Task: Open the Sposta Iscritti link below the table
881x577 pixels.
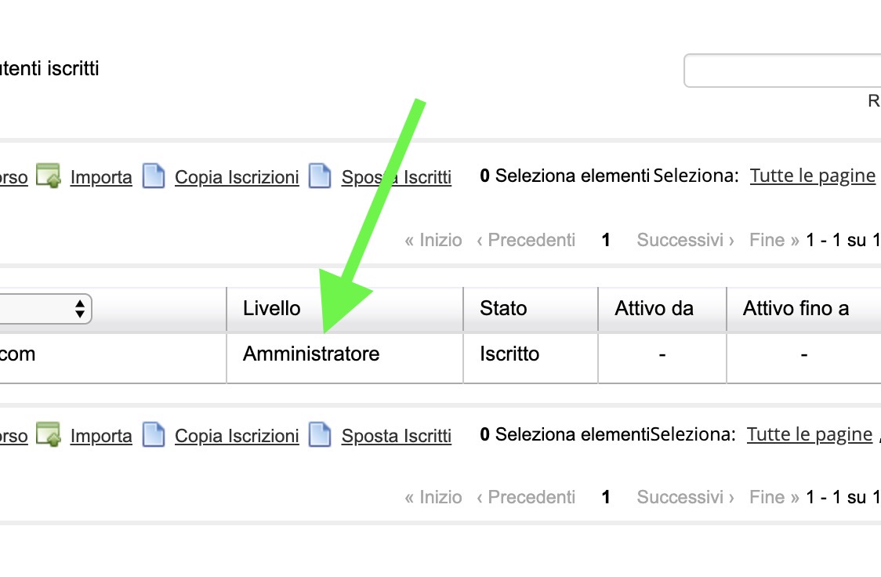Action: (397, 436)
